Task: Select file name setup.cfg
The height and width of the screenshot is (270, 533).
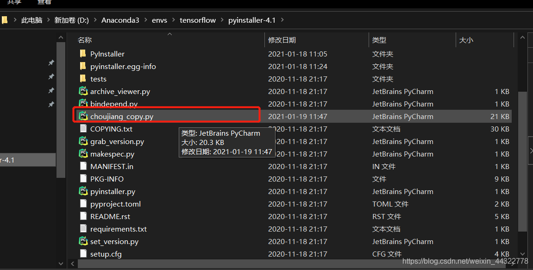Action: pyautogui.click(x=106, y=254)
